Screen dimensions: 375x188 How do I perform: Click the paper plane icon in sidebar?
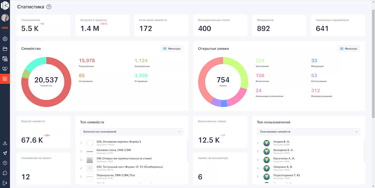point(5,153)
